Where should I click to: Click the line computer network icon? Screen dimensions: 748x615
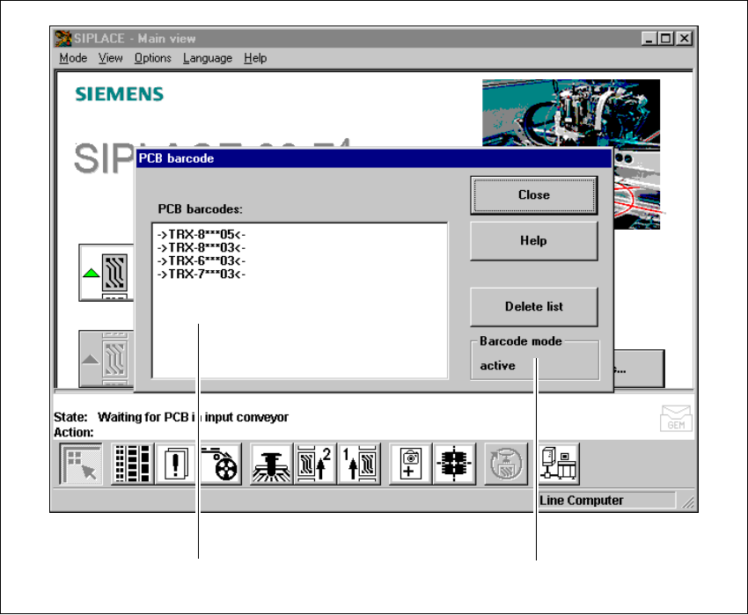(559, 464)
